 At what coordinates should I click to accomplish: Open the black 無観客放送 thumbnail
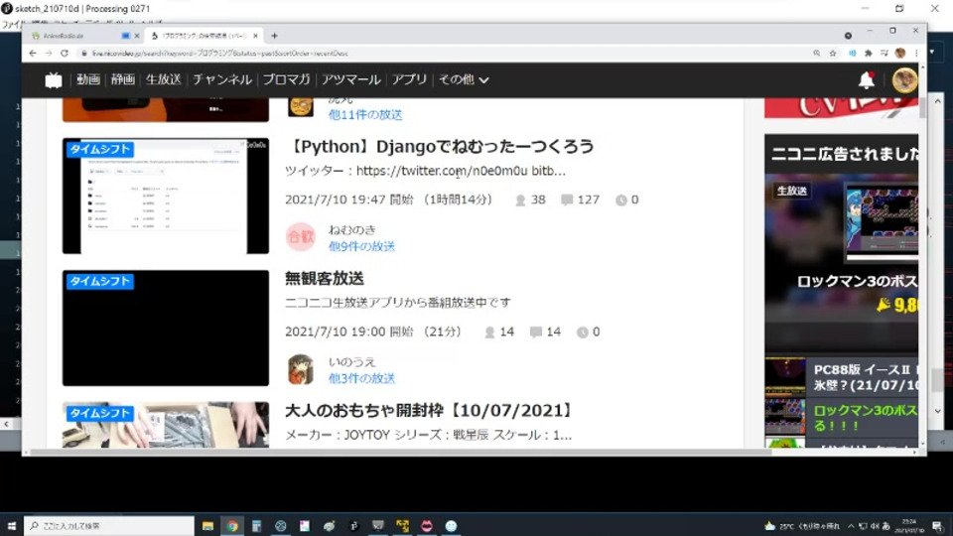166,329
